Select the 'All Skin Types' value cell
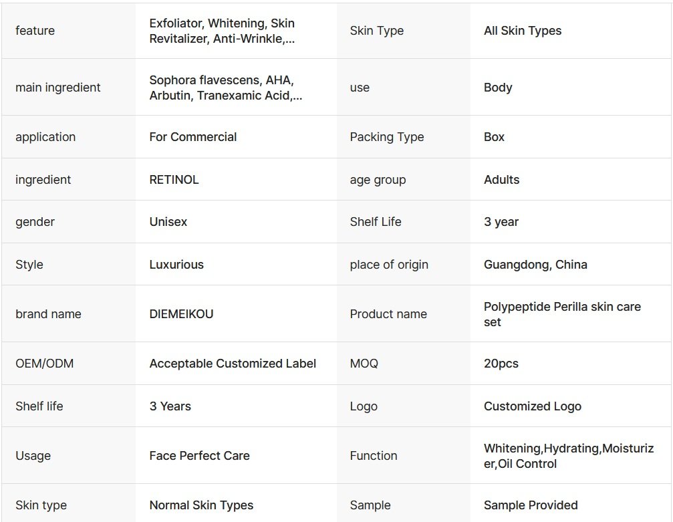Screen dimensions: 673x522 pyautogui.click(x=523, y=31)
